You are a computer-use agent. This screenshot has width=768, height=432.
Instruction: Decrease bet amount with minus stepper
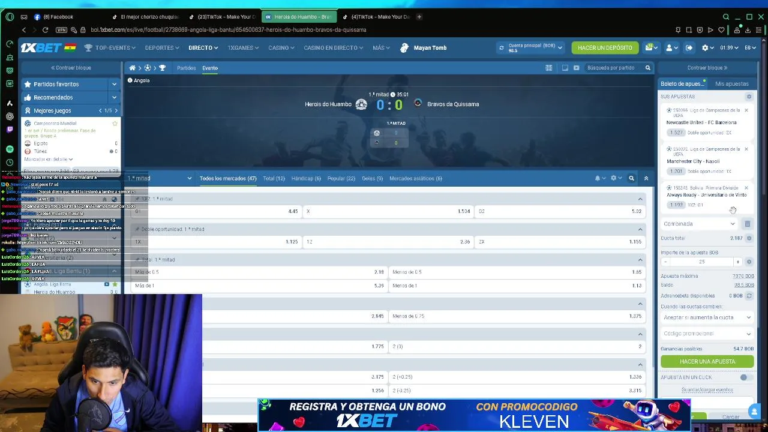pyautogui.click(x=665, y=262)
